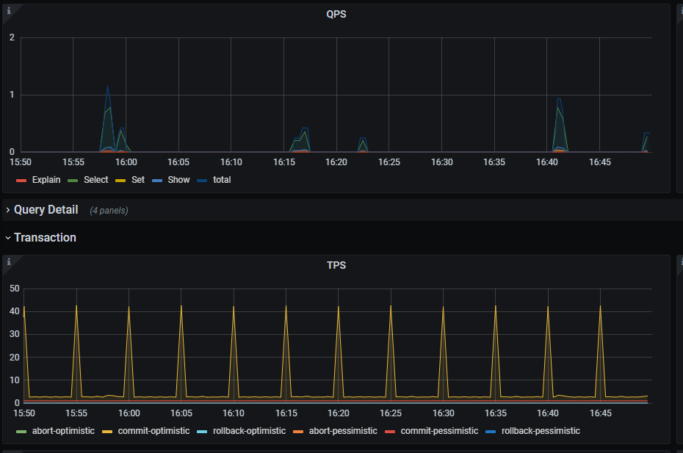Image resolution: width=683 pixels, height=453 pixels.
Task: Click abort-pessimistic legend label
Action: (343, 431)
